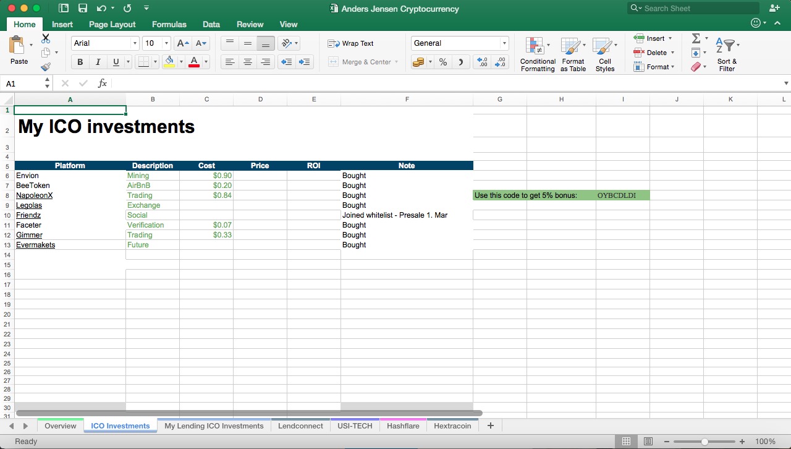Toggle Wrap Text
791x449 pixels.
click(350, 43)
